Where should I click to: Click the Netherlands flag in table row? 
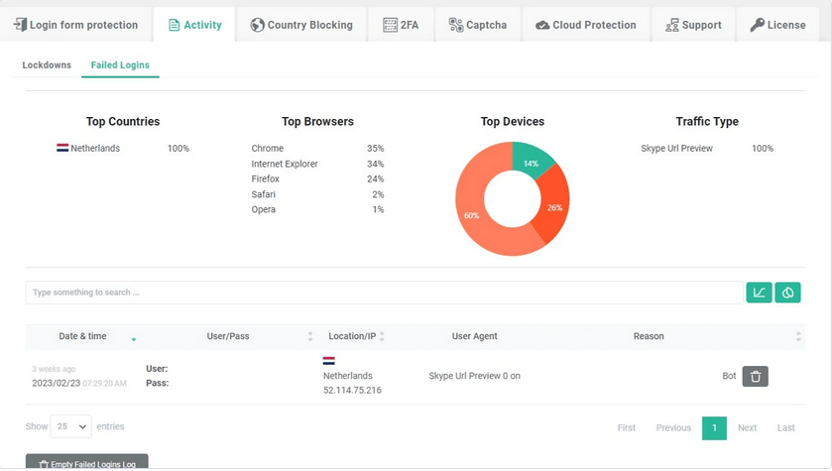click(328, 361)
